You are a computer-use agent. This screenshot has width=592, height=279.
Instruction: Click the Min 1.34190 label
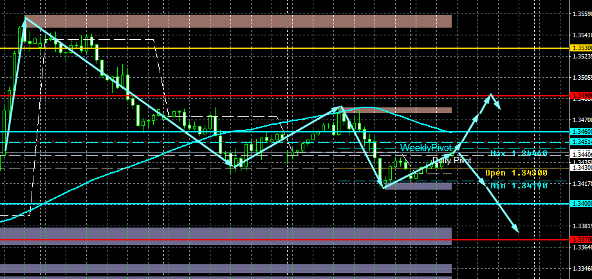pyautogui.click(x=519, y=185)
